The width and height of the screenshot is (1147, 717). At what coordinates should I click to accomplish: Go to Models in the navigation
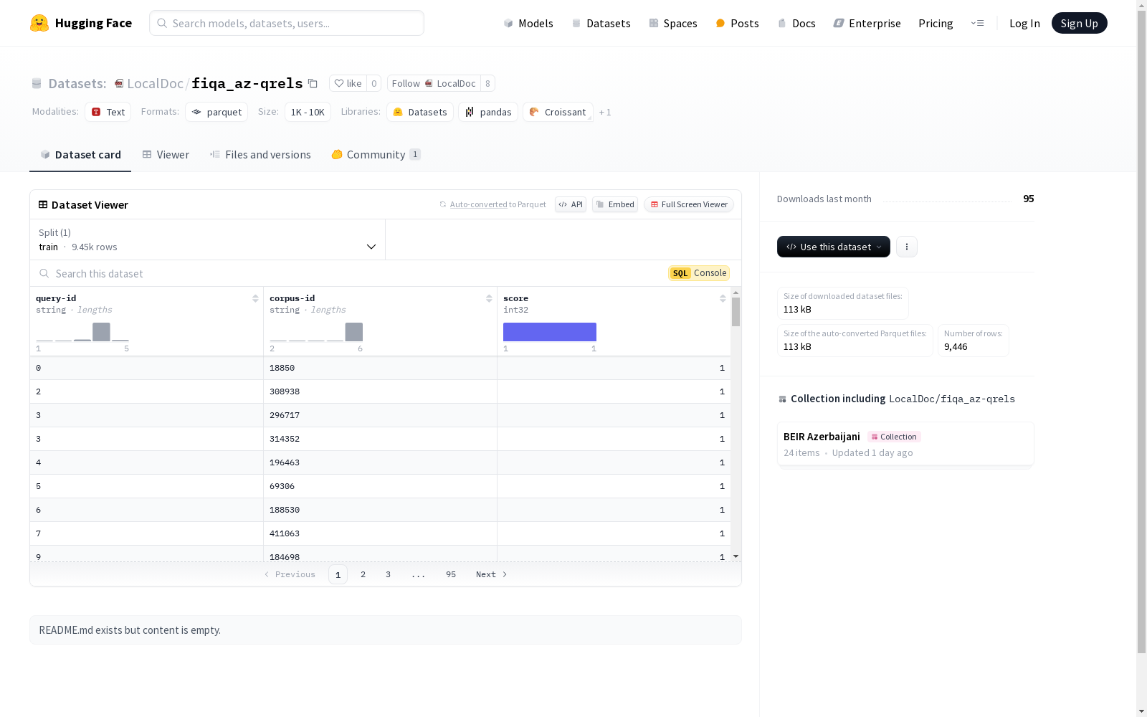(528, 23)
